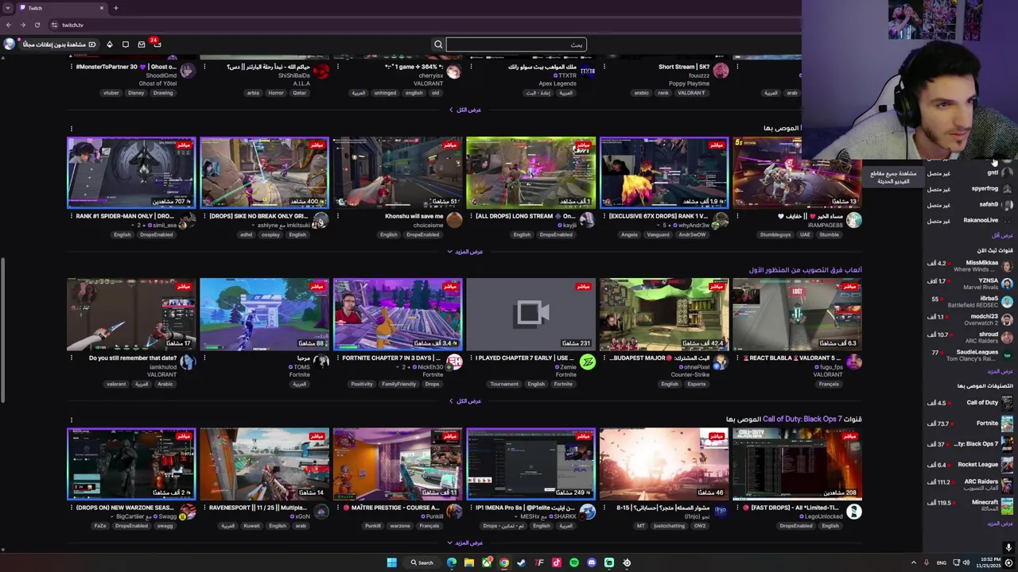1018x572 pixels.
Task: Open Rocket League category in sidebar
Action: (x=970, y=465)
